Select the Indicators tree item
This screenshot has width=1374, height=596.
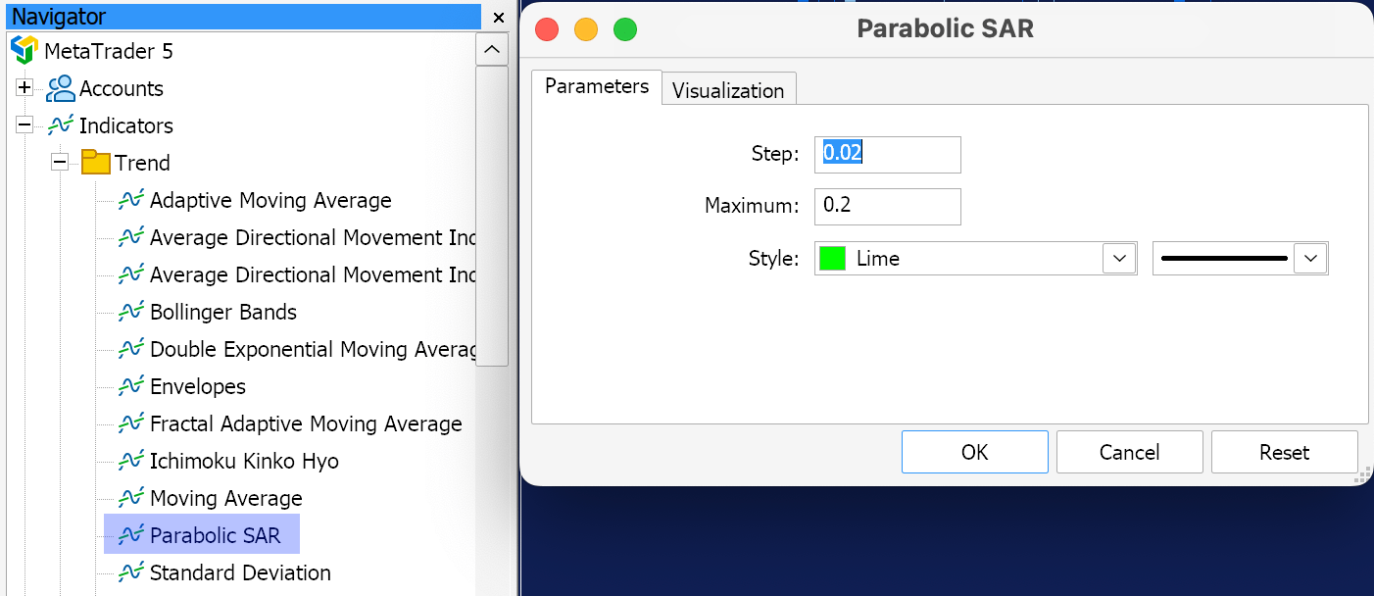pyautogui.click(x=126, y=125)
